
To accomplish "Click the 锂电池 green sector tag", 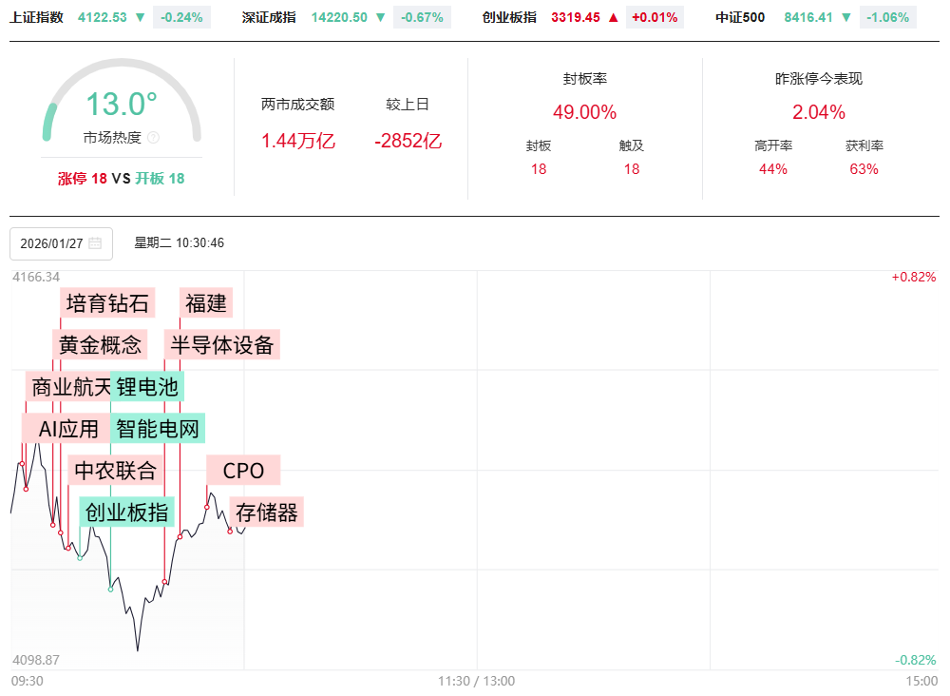I will [147, 387].
